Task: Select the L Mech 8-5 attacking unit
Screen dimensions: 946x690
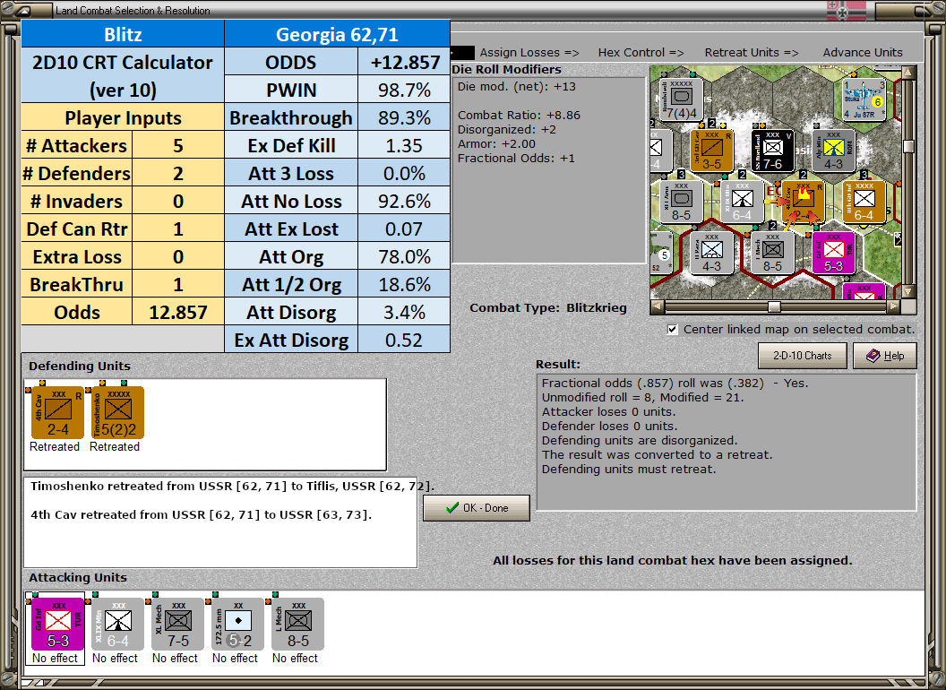Action: pyautogui.click(x=298, y=625)
